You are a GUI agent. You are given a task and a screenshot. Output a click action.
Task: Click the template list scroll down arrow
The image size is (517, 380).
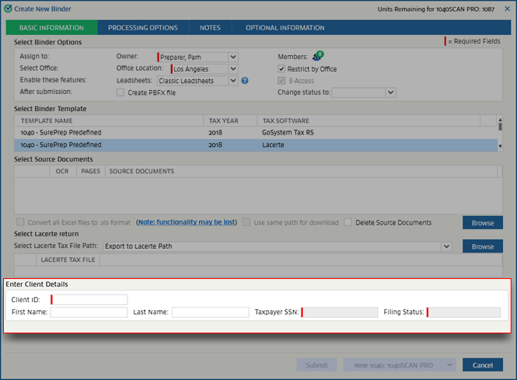click(500, 146)
